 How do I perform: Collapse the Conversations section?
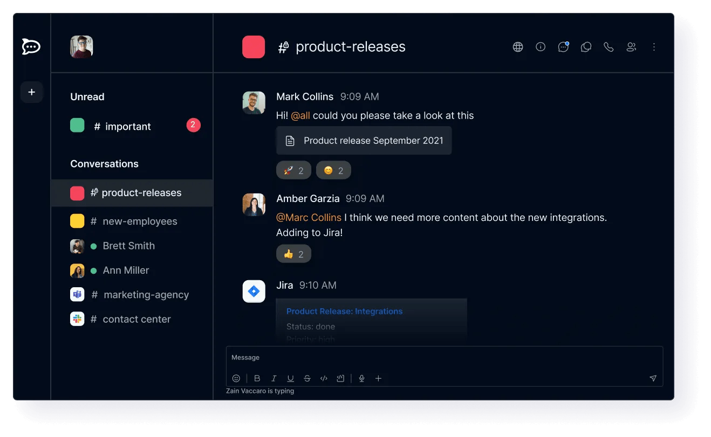pos(104,164)
